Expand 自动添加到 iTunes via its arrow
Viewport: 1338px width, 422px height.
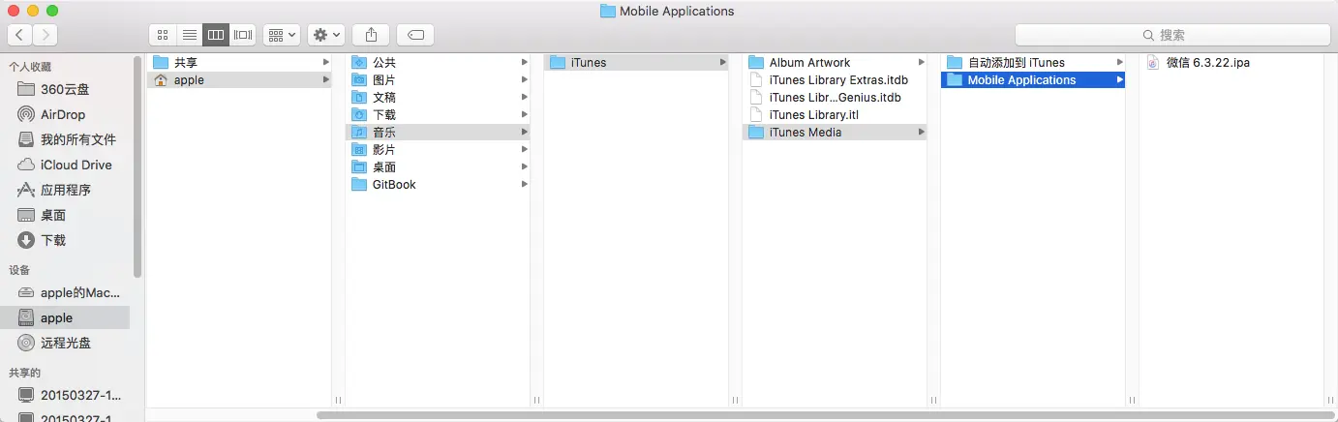point(1120,62)
